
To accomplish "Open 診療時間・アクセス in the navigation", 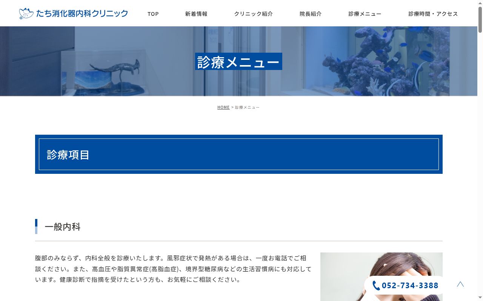I will 433,14.
